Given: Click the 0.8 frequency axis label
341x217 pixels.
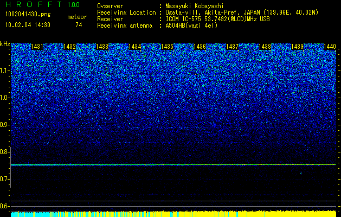Looking at the screenshot, I should [x=5, y=152].
